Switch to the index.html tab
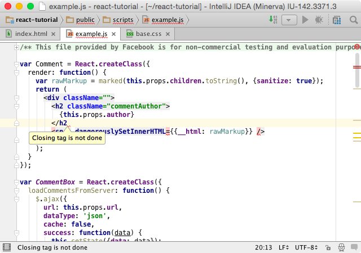The height and width of the screenshot is (253, 361). point(31,34)
